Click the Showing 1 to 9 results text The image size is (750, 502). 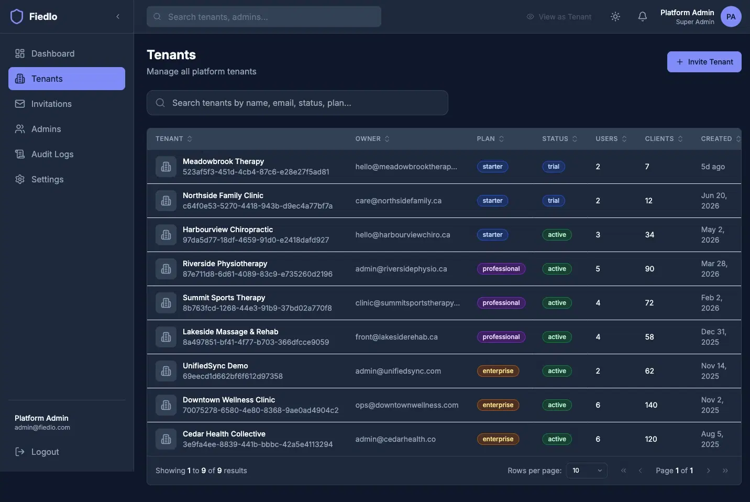tap(201, 471)
